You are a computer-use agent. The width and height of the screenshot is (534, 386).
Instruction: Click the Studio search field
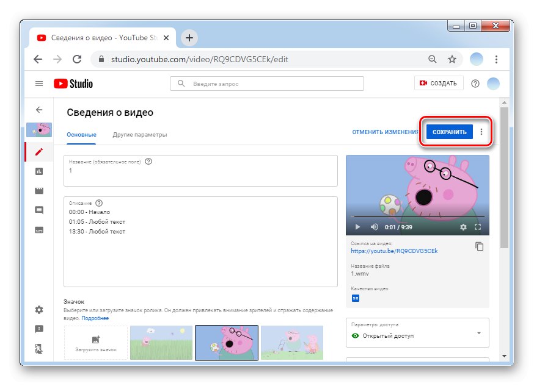267,84
